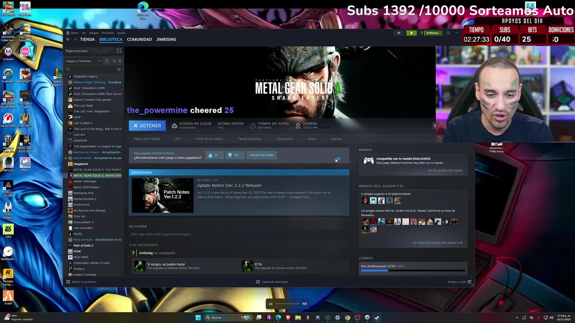Click the green notifications bell icon
This screenshot has height=323, width=575.
coord(411,33)
